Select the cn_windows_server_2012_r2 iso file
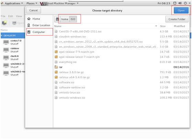The height and width of the screenshot is (139, 192). click(x=121, y=42)
